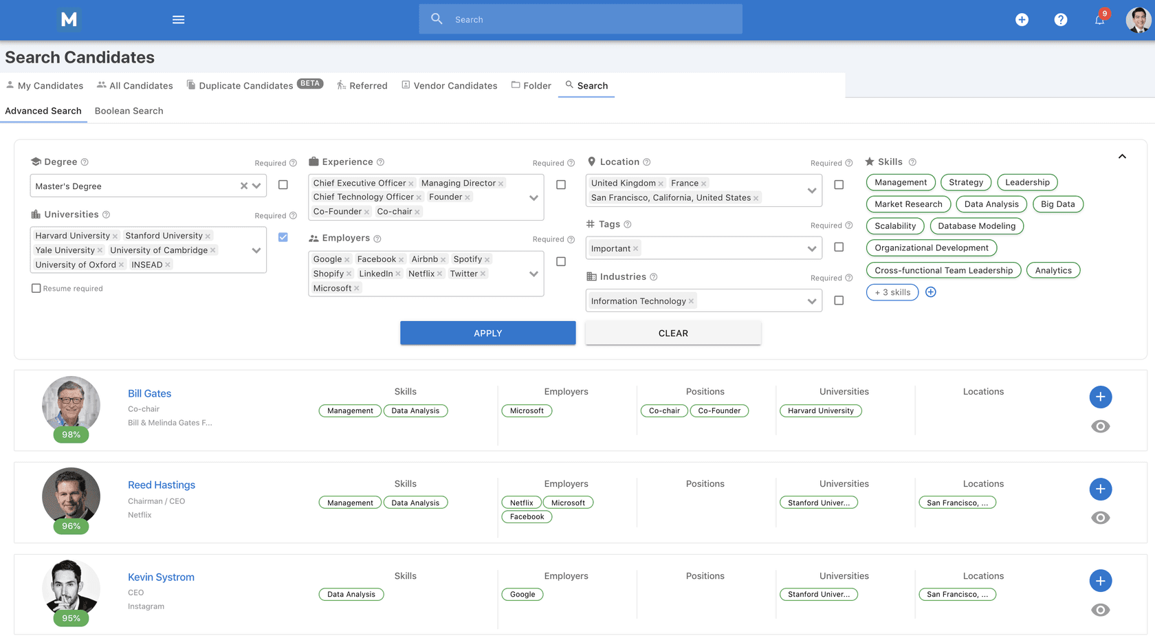Viewport: 1155px width, 638px height.
Task: Toggle Experience required checkbox
Action: point(561,185)
